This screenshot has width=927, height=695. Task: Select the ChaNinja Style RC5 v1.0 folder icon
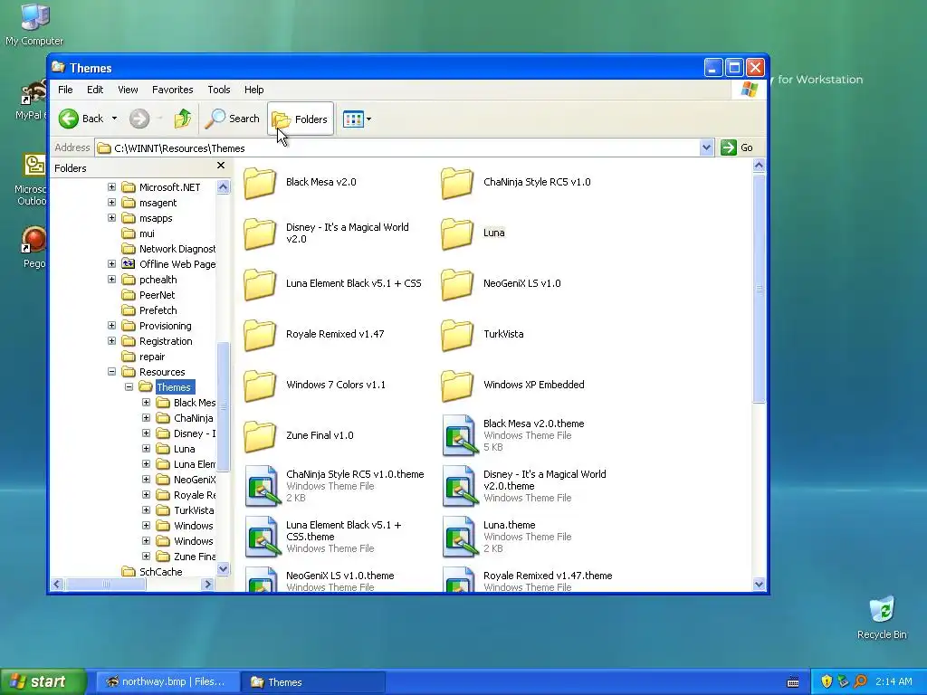tap(457, 182)
